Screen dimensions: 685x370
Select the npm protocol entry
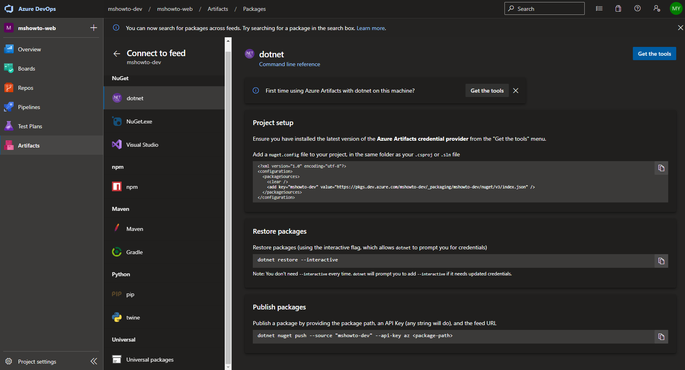click(x=164, y=187)
